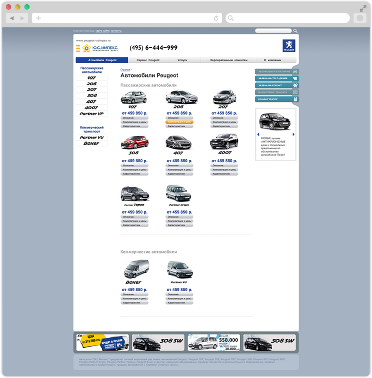
Task: Click Описание under the 4007 car
Action: click(x=224, y=166)
